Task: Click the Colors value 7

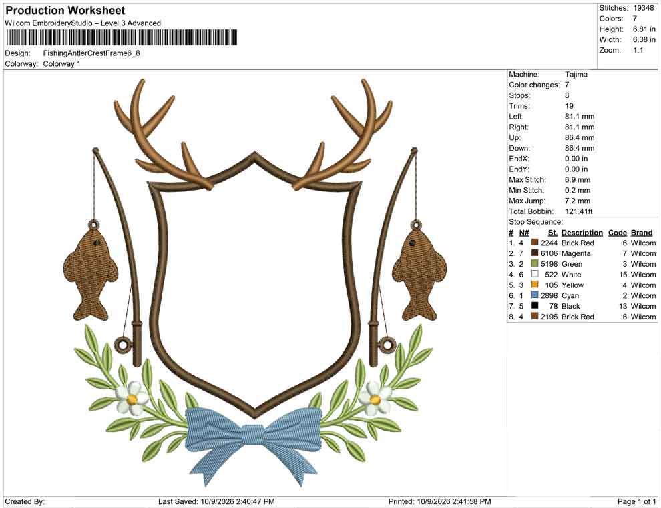Action: (635, 19)
